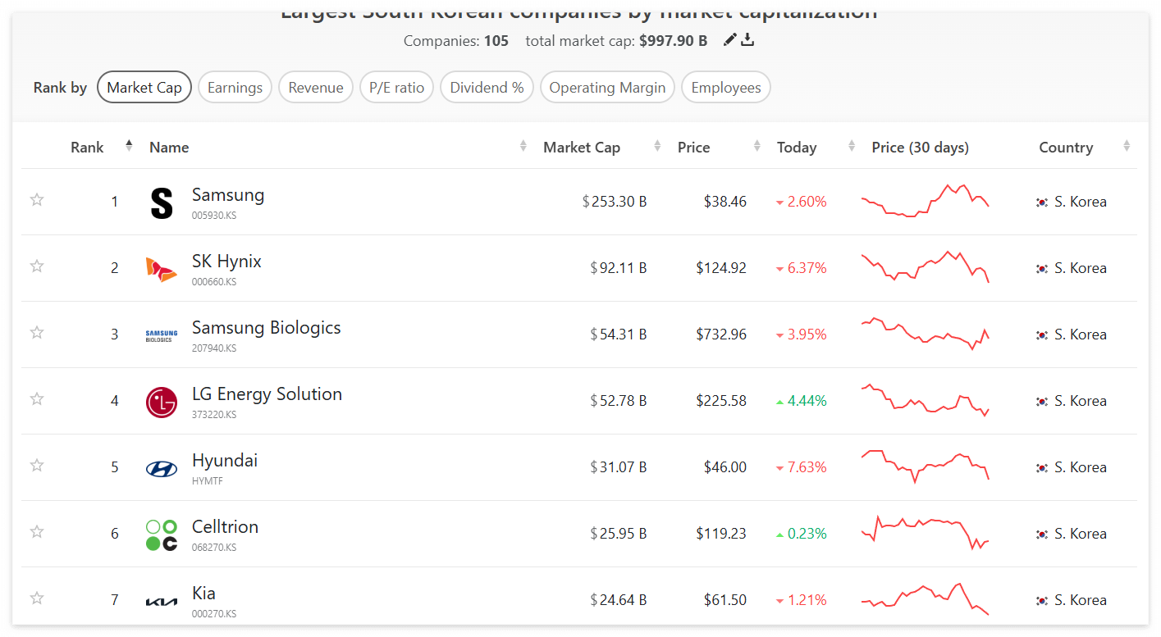Sort using Country column arrows
This screenshot has height=637, width=1161.
tap(1127, 146)
